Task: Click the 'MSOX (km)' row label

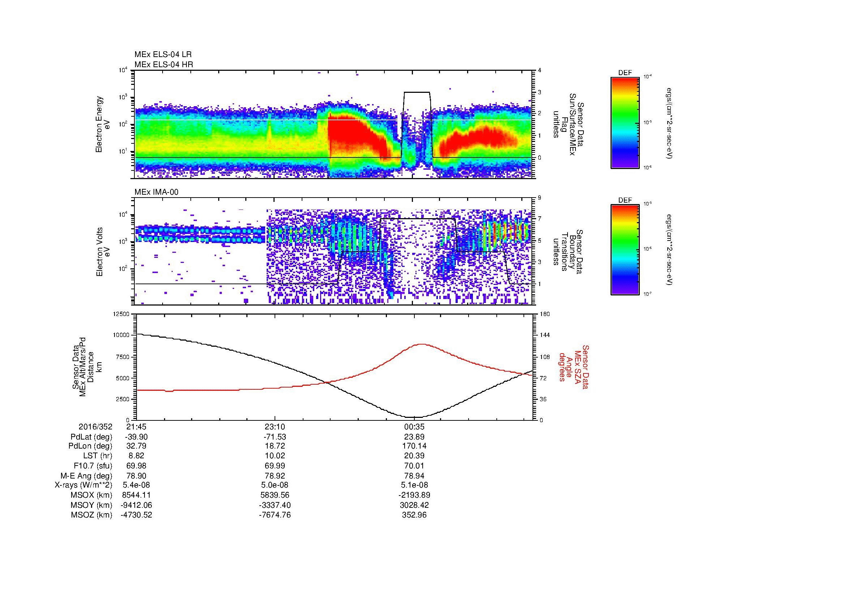Action: 91,495
